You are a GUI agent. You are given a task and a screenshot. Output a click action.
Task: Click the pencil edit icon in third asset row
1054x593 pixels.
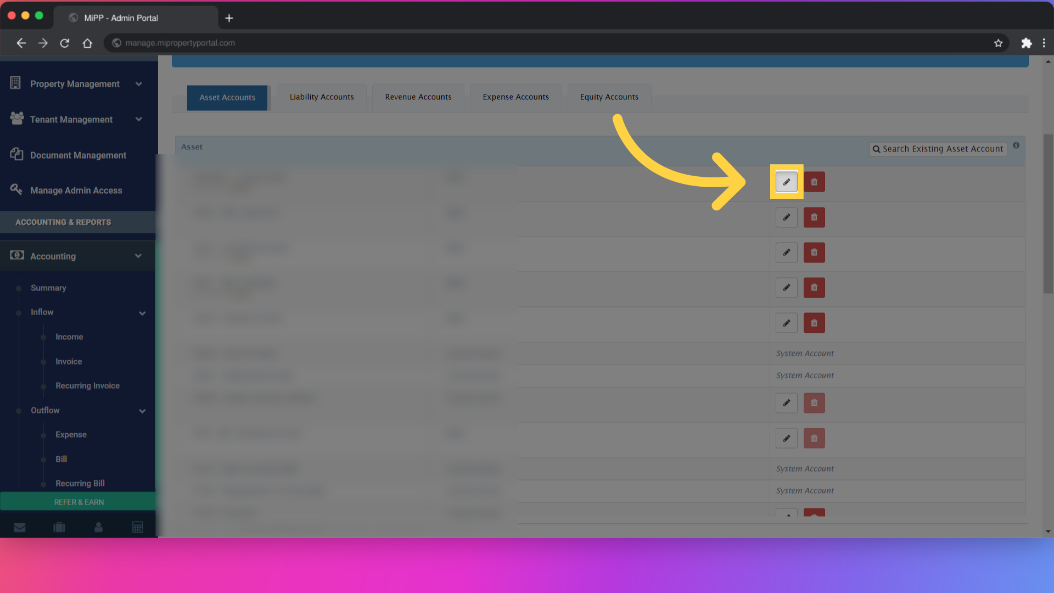pos(786,253)
